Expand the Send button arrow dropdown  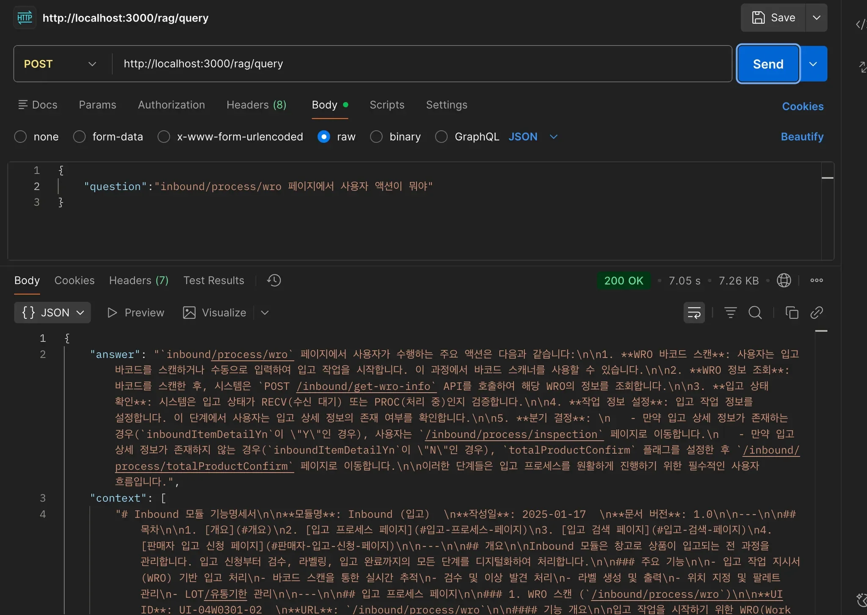813,64
